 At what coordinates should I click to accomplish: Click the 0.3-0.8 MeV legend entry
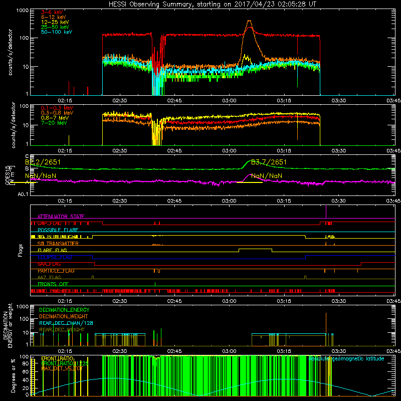click(57, 113)
